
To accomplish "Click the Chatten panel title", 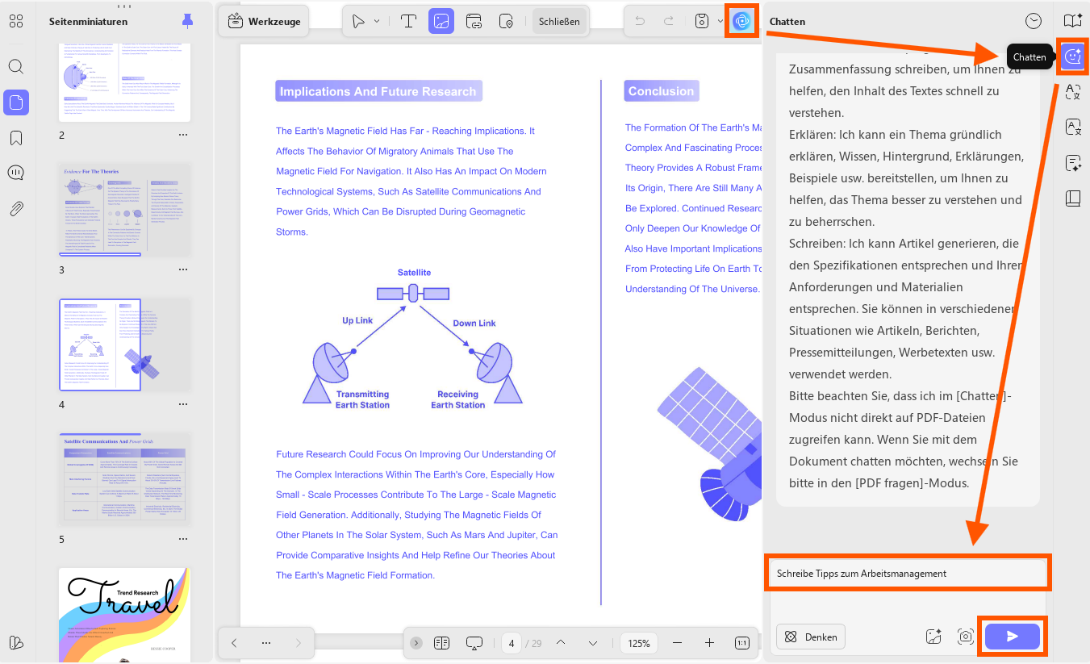I will (x=787, y=22).
